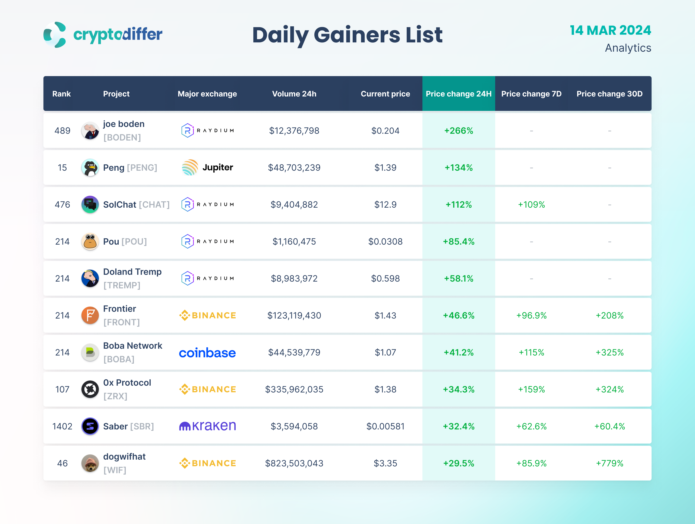Click the Saber SBR coin icon
695x524 pixels.
tap(90, 426)
